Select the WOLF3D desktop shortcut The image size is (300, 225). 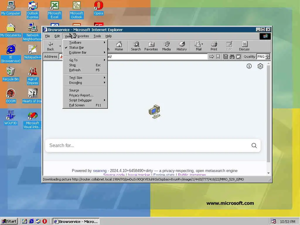pyautogui.click(x=11, y=118)
